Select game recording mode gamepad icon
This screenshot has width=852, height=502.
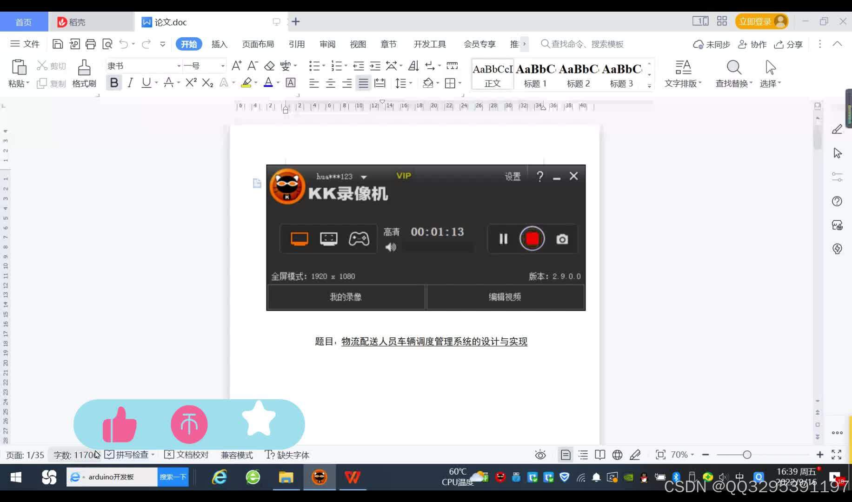(359, 239)
